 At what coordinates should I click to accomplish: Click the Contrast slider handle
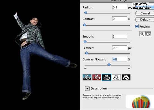coord(85,25)
